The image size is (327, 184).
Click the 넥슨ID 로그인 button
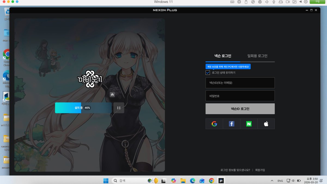coord(240,109)
